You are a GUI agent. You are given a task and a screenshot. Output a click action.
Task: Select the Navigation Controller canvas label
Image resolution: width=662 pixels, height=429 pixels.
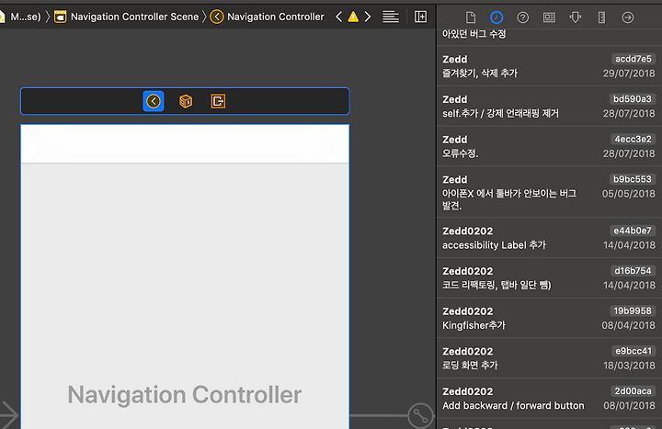pyautogui.click(x=185, y=395)
